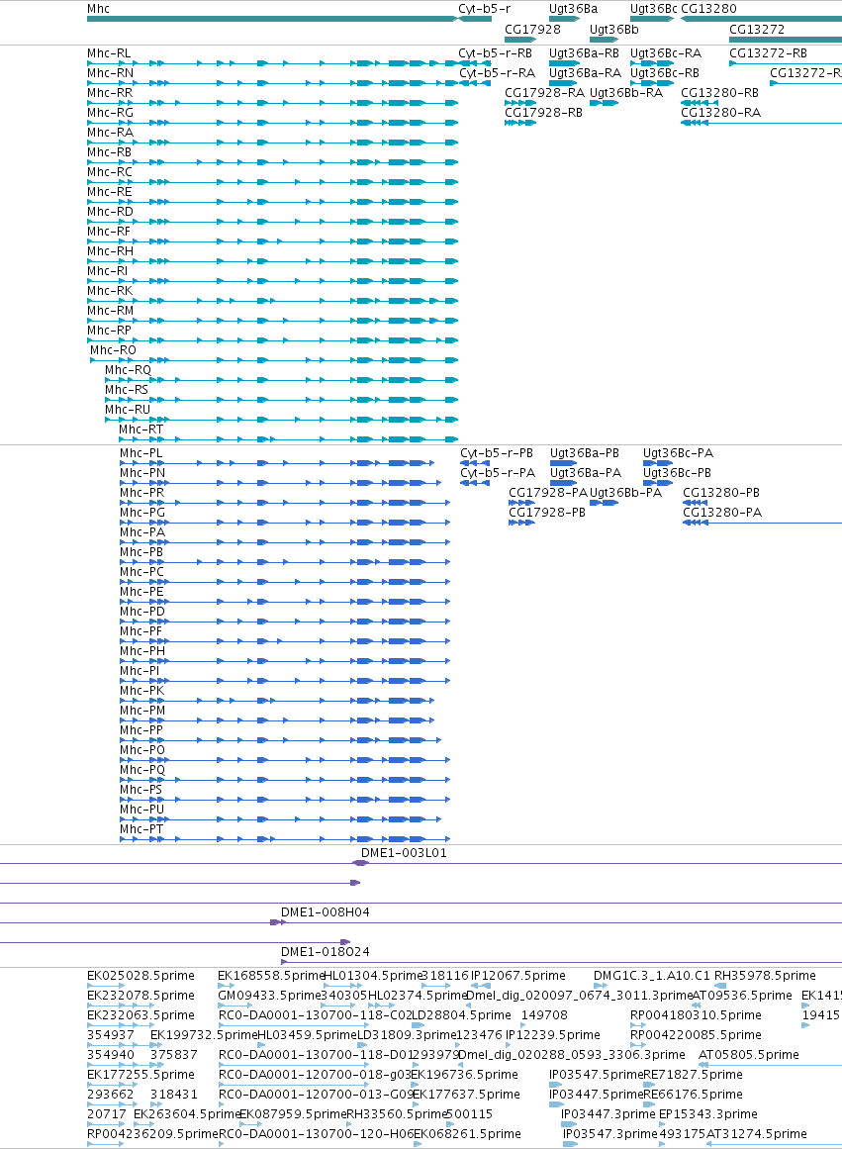Select the RP004180310.5prime EST
842x1149 pixels.
[x=638, y=1026]
